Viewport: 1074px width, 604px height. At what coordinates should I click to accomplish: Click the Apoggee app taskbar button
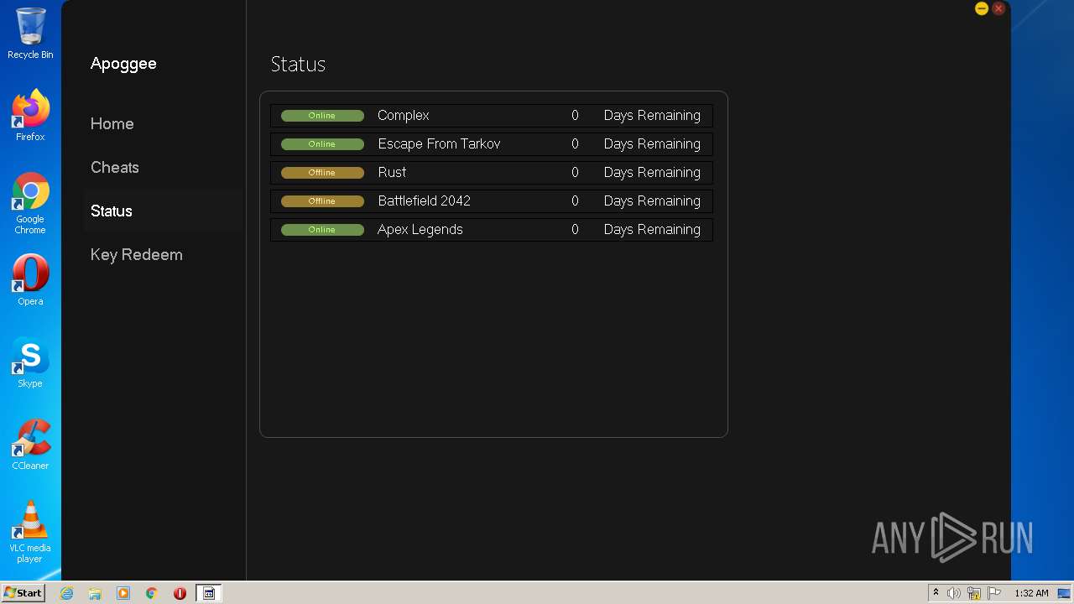(209, 593)
